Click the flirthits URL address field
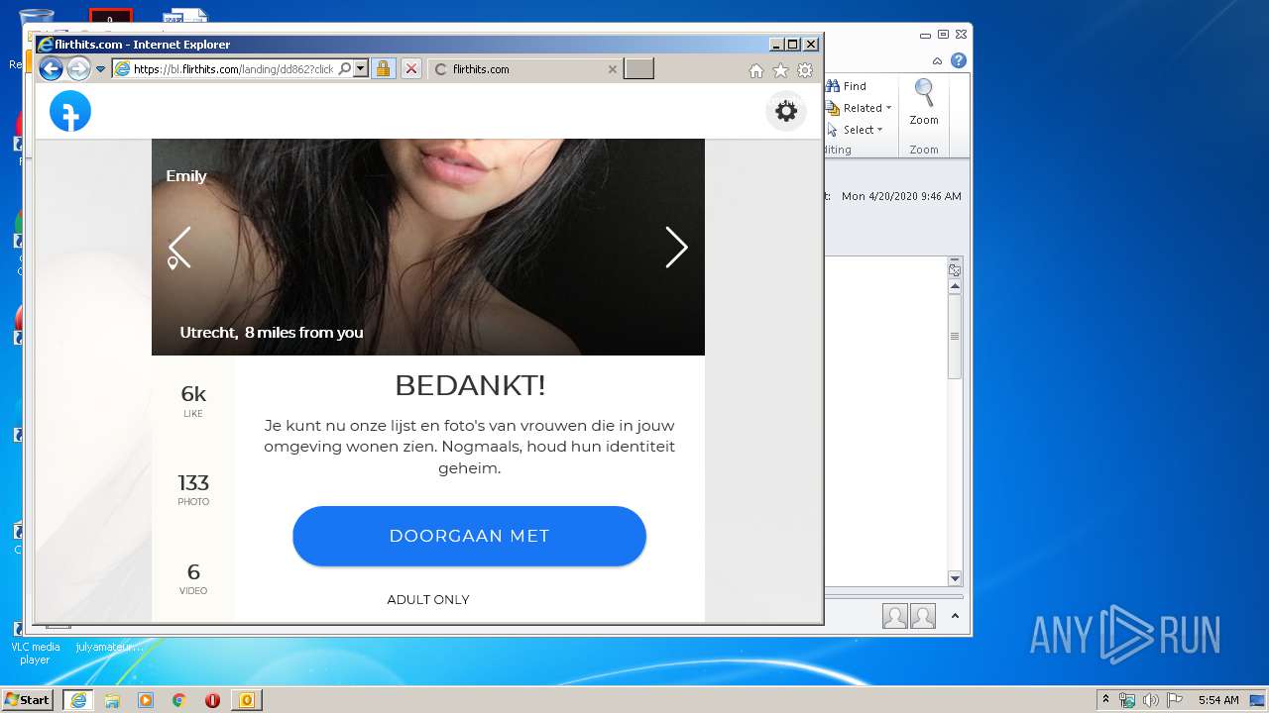 click(x=234, y=69)
